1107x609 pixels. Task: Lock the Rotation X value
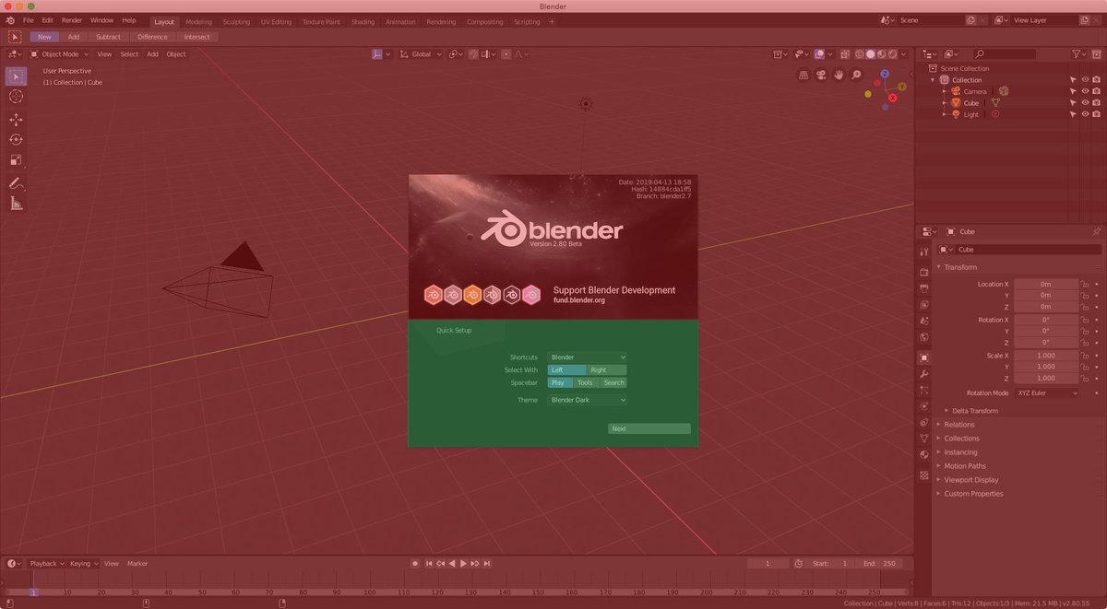[1086, 320]
